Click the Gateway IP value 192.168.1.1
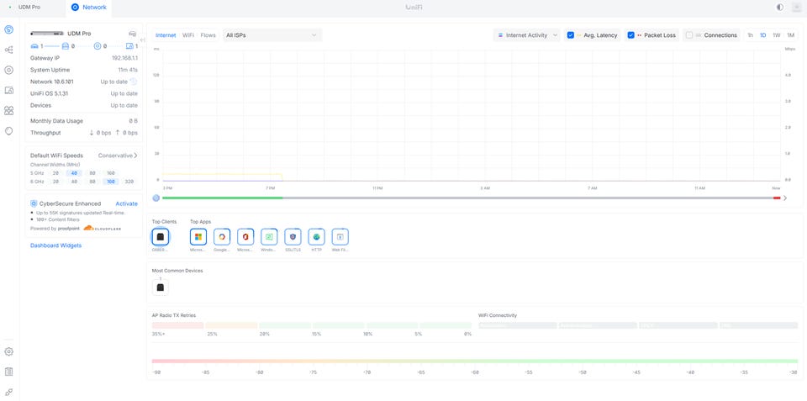The height and width of the screenshot is (401, 807). pos(124,58)
